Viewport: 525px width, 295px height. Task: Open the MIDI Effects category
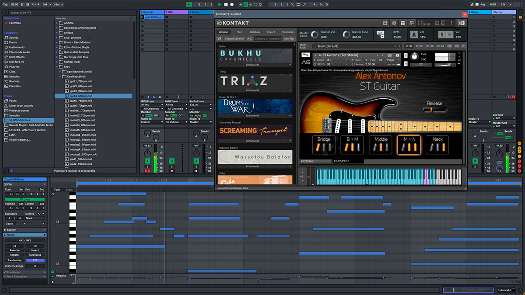(17, 57)
